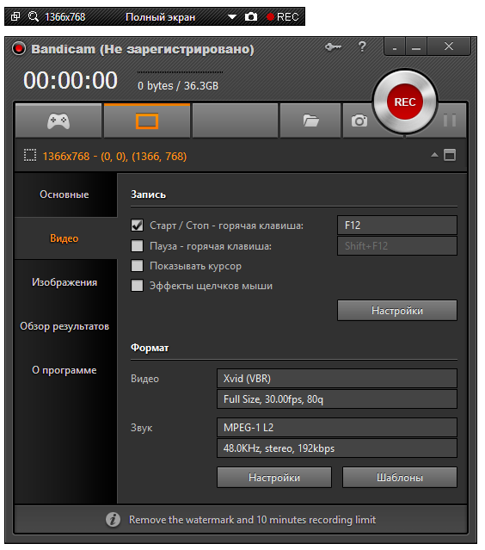Screen dimensions: 485x550
Task: Uncheck Старт / Стоп hotkey checkbox
Action: click(137, 225)
